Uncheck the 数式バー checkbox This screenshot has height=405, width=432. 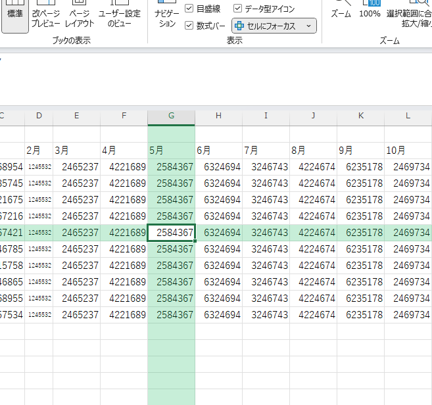point(189,26)
